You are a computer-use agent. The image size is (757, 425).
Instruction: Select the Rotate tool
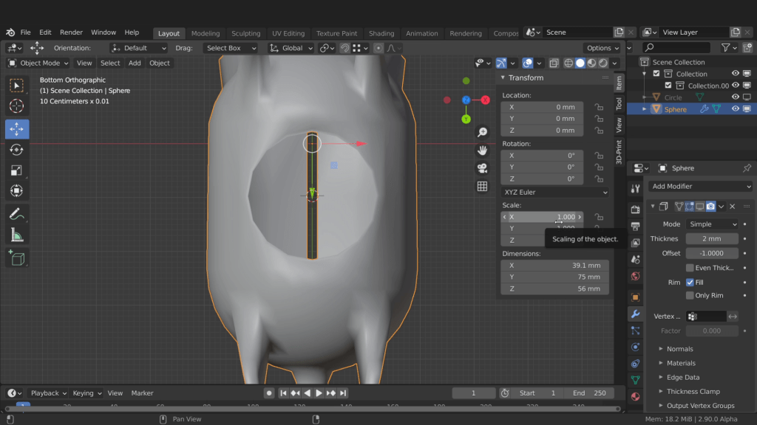(x=17, y=150)
